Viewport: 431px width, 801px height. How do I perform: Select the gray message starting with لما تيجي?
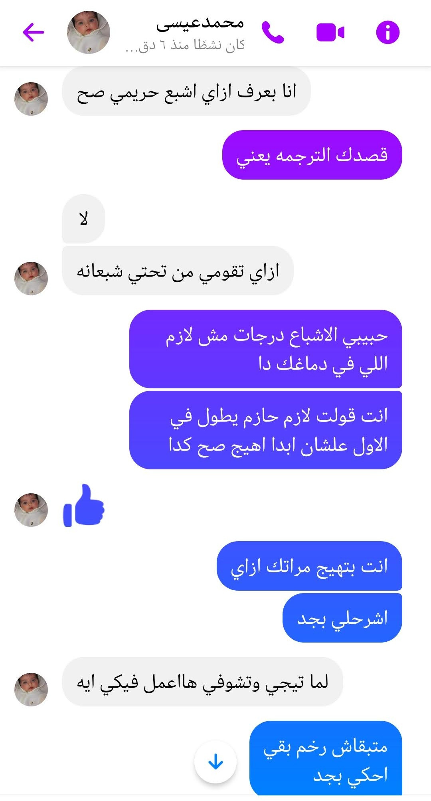[x=203, y=682]
